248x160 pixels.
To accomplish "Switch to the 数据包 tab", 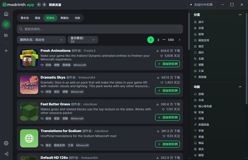I will point(65,18).
